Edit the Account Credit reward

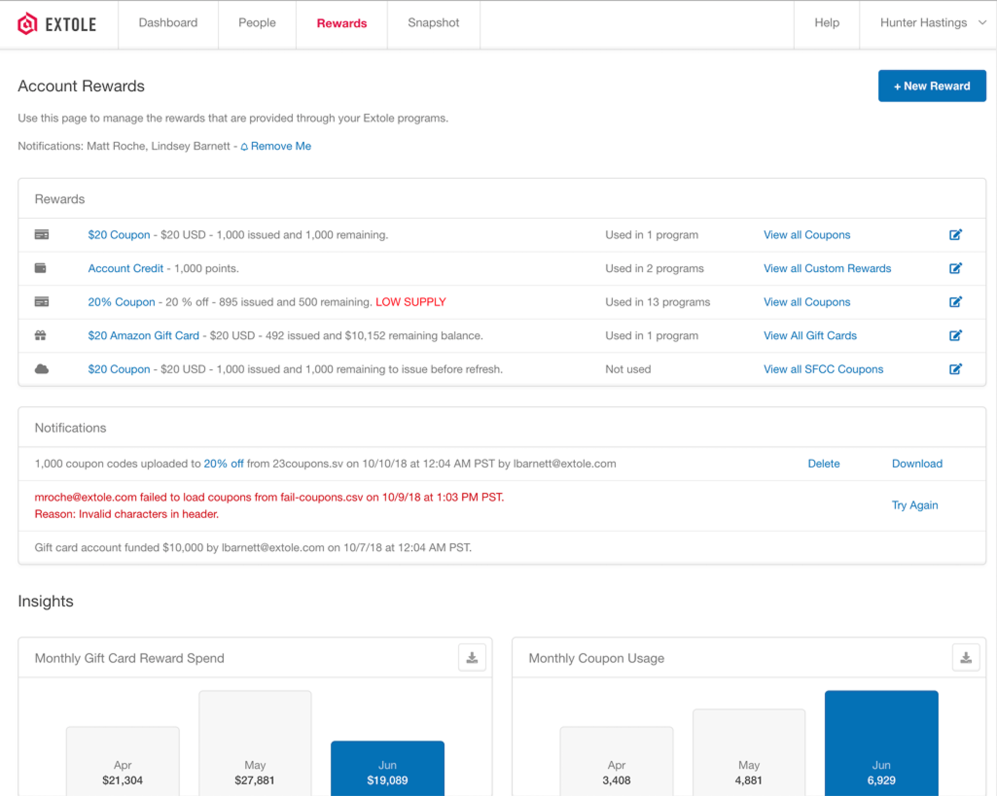point(956,268)
